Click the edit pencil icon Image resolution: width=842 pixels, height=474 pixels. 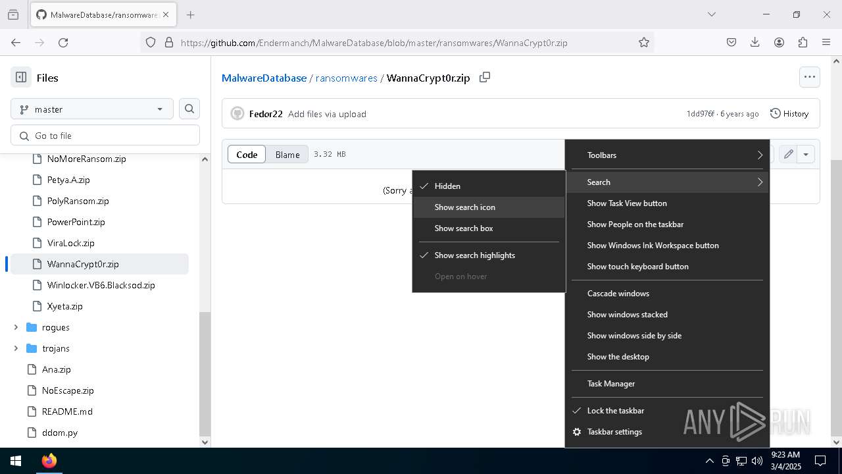click(788, 155)
